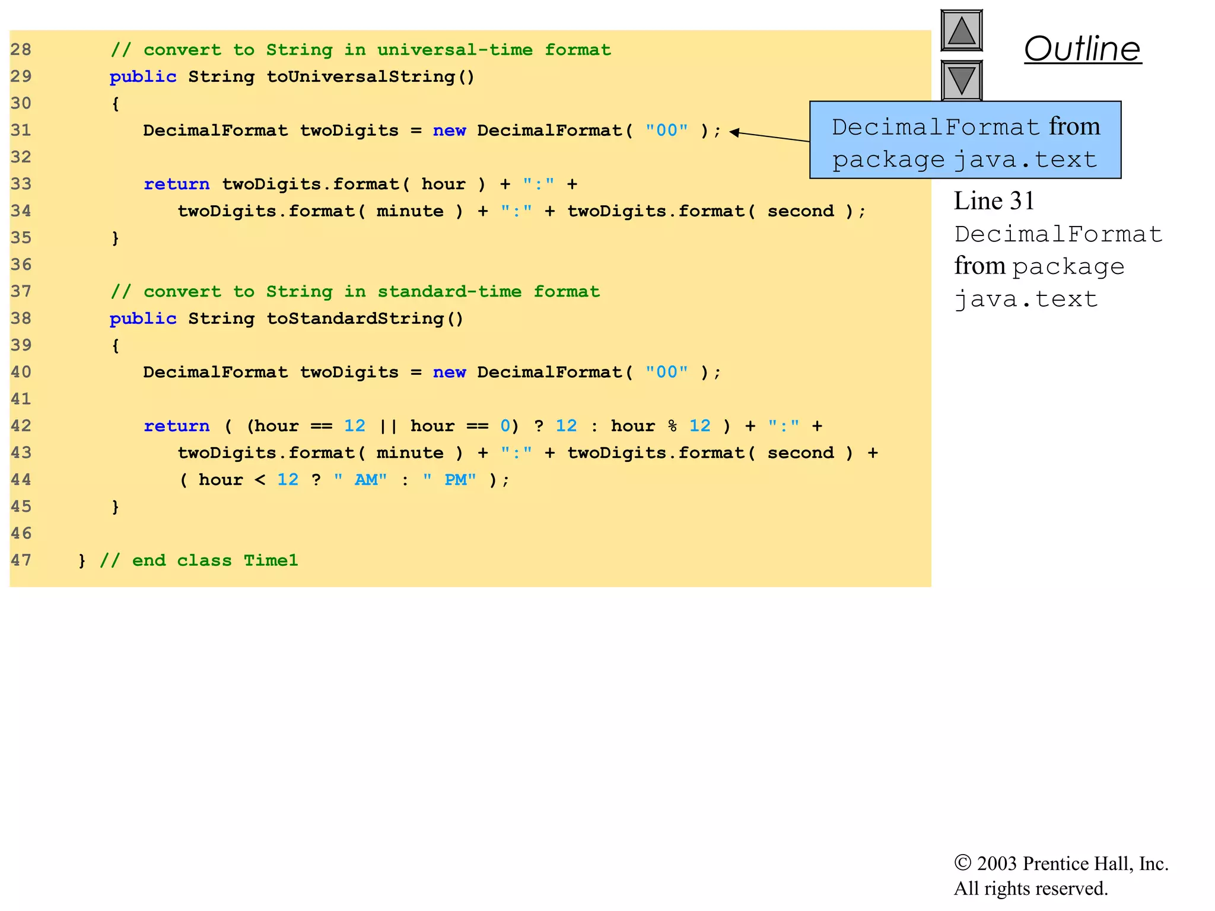Click the Outline heading link

click(x=1082, y=49)
